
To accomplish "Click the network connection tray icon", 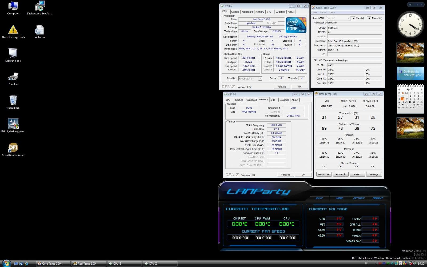I will click(x=411, y=264).
